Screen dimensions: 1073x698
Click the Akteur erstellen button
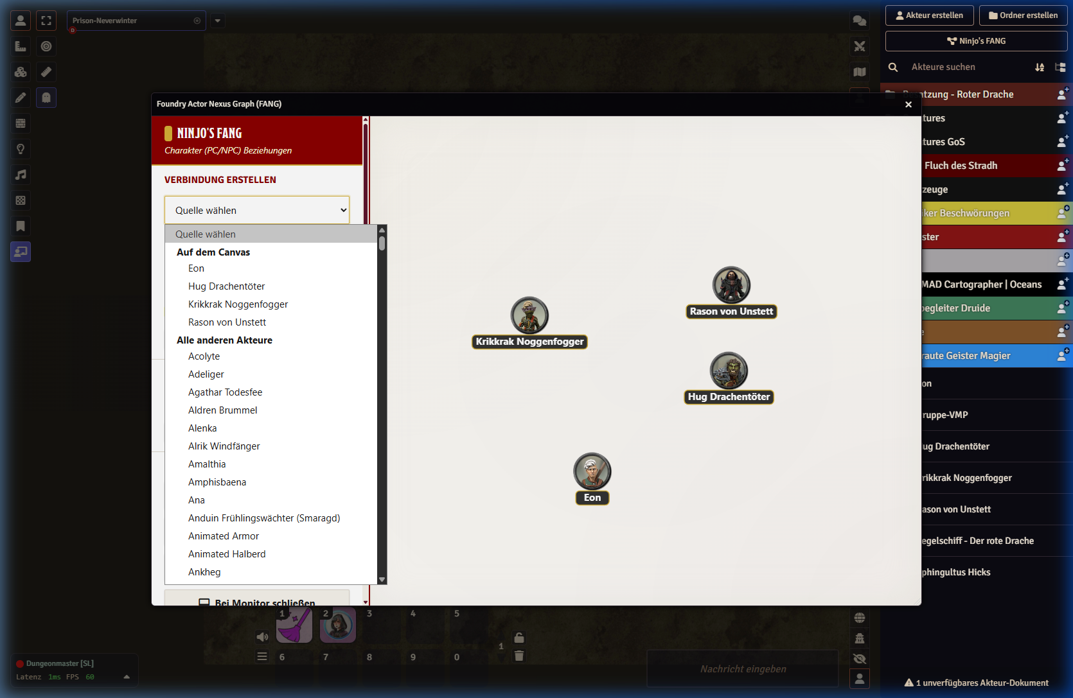(x=929, y=15)
